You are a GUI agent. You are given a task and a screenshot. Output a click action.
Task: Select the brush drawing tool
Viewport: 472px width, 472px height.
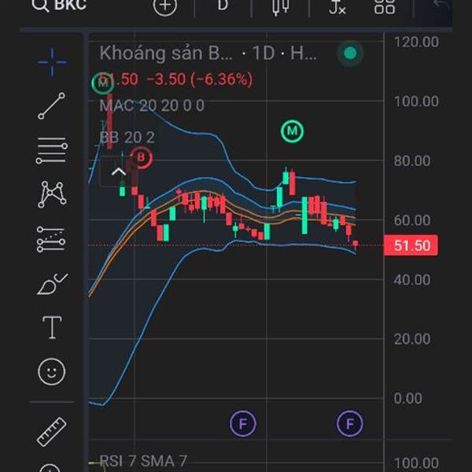point(52,284)
